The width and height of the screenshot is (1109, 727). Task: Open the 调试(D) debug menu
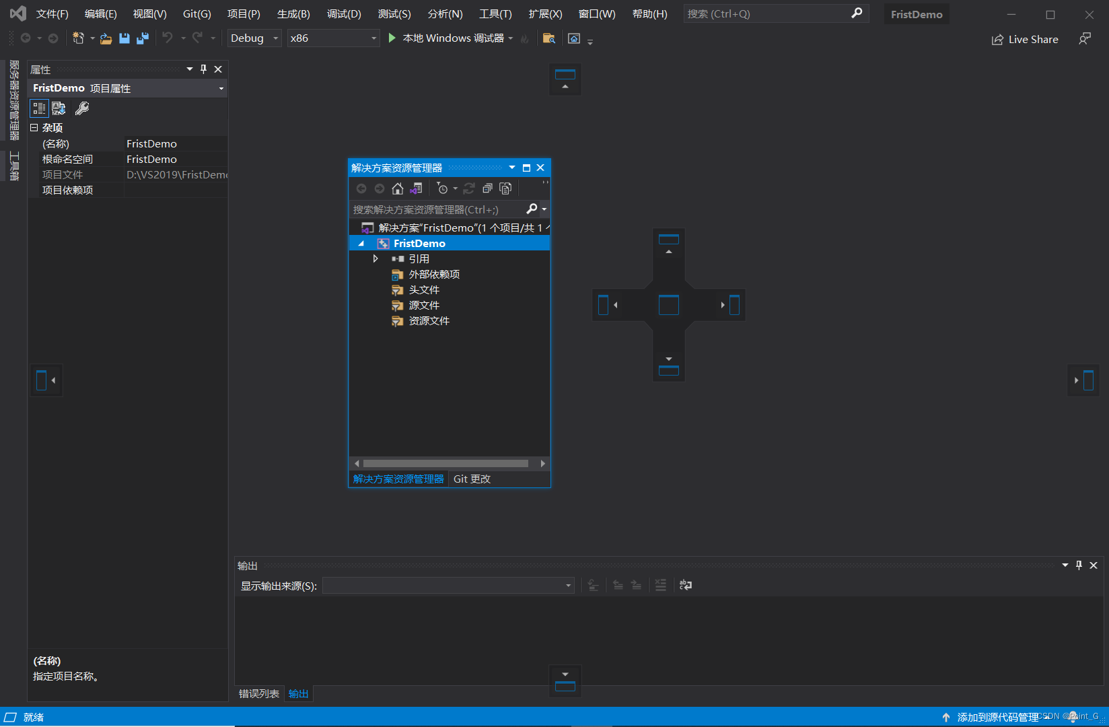344,14
